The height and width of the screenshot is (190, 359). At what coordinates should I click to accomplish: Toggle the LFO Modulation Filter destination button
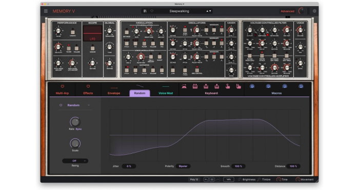(x=144, y=43)
